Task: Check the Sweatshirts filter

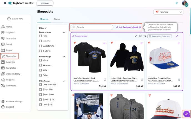Action: [x=41, y=46]
